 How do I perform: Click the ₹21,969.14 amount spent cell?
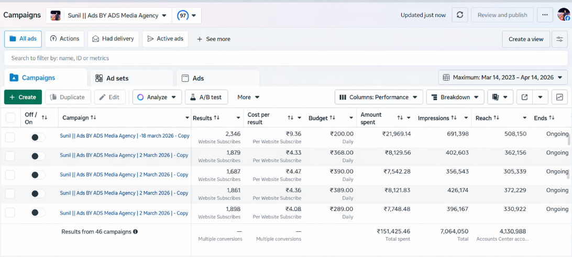click(397, 134)
